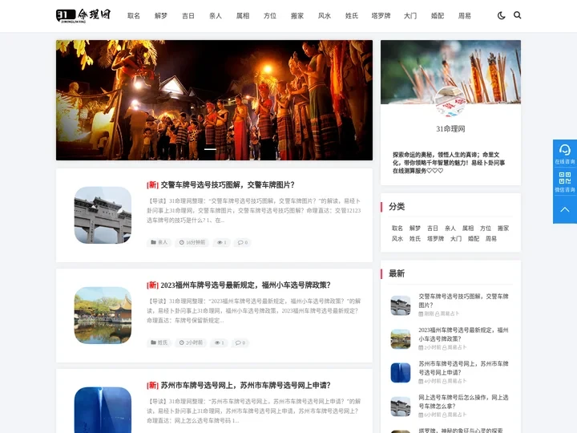Click the blue building article thumbnail
The width and height of the screenshot is (577, 433).
pyautogui.click(x=103, y=410)
